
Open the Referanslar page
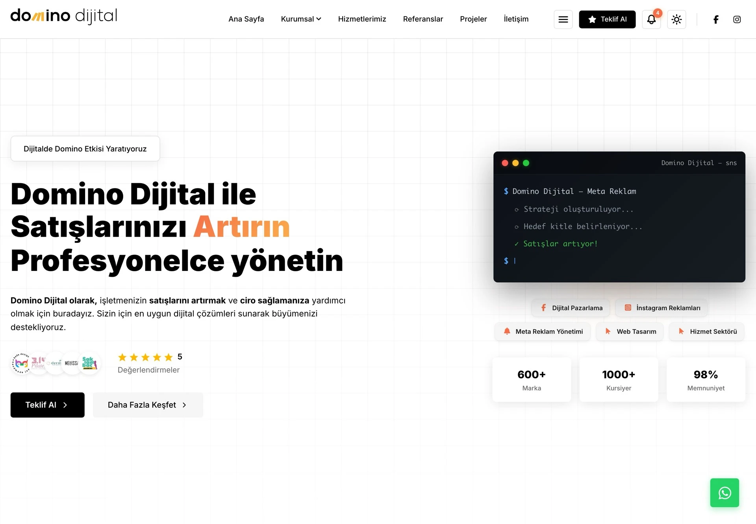[x=423, y=19]
